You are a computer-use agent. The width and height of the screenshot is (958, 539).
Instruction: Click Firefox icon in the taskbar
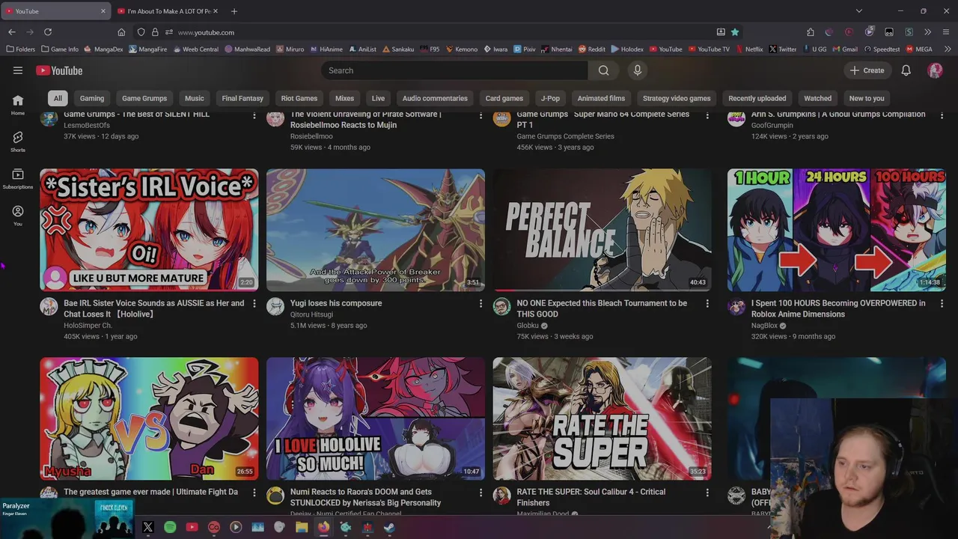(323, 527)
